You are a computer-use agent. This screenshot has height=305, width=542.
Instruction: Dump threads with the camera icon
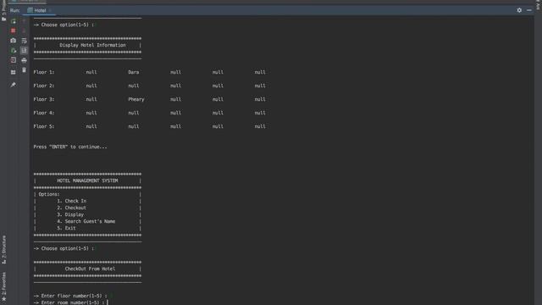[x=14, y=41]
